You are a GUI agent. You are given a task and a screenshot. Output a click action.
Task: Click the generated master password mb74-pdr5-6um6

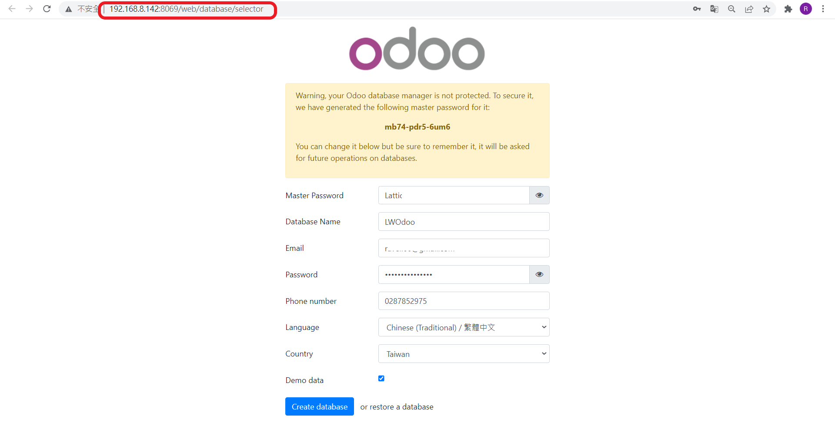point(417,127)
